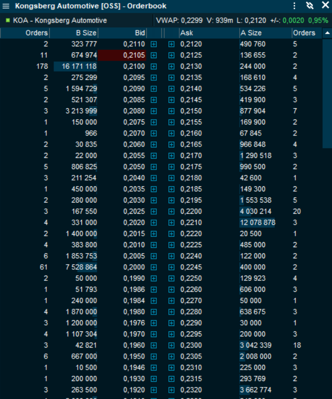Click the 0,95% change percentage
The image size is (332, 399).
[318, 20]
